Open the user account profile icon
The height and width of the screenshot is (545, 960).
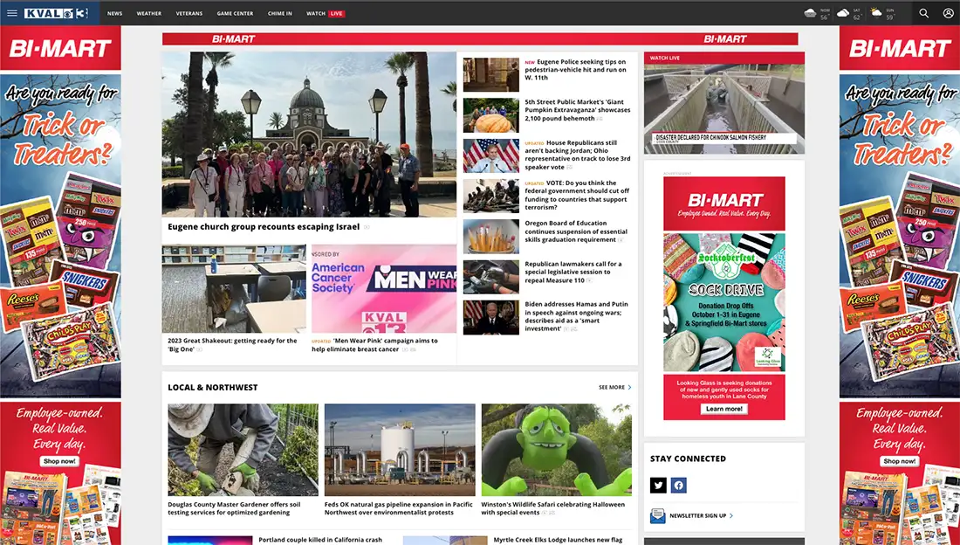point(948,13)
